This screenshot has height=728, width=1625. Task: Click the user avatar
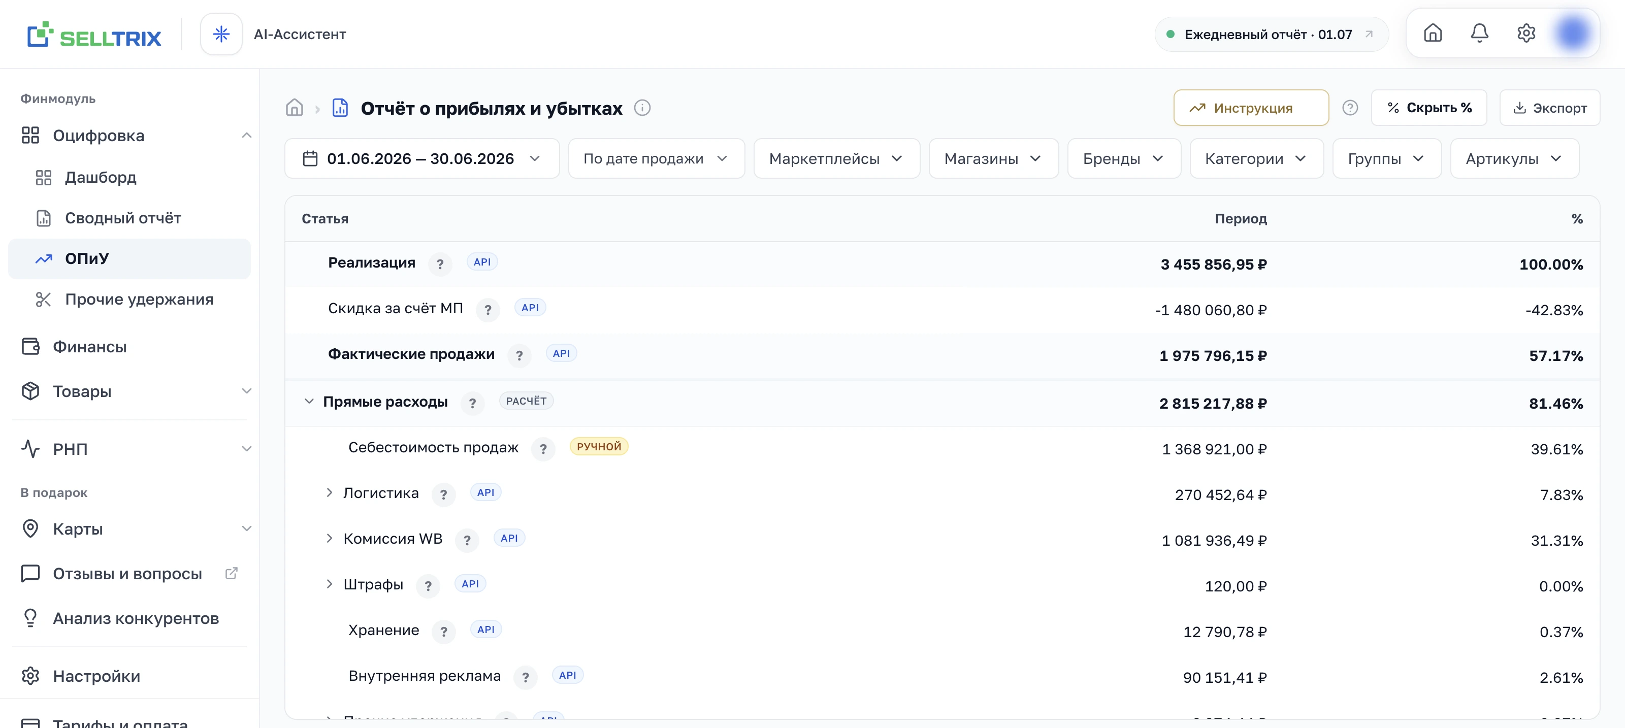point(1573,33)
